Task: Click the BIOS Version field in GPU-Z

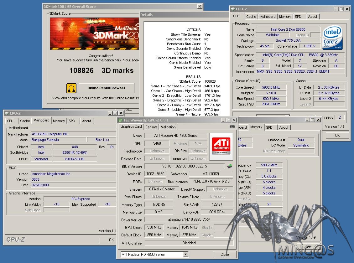Action: 185,166
